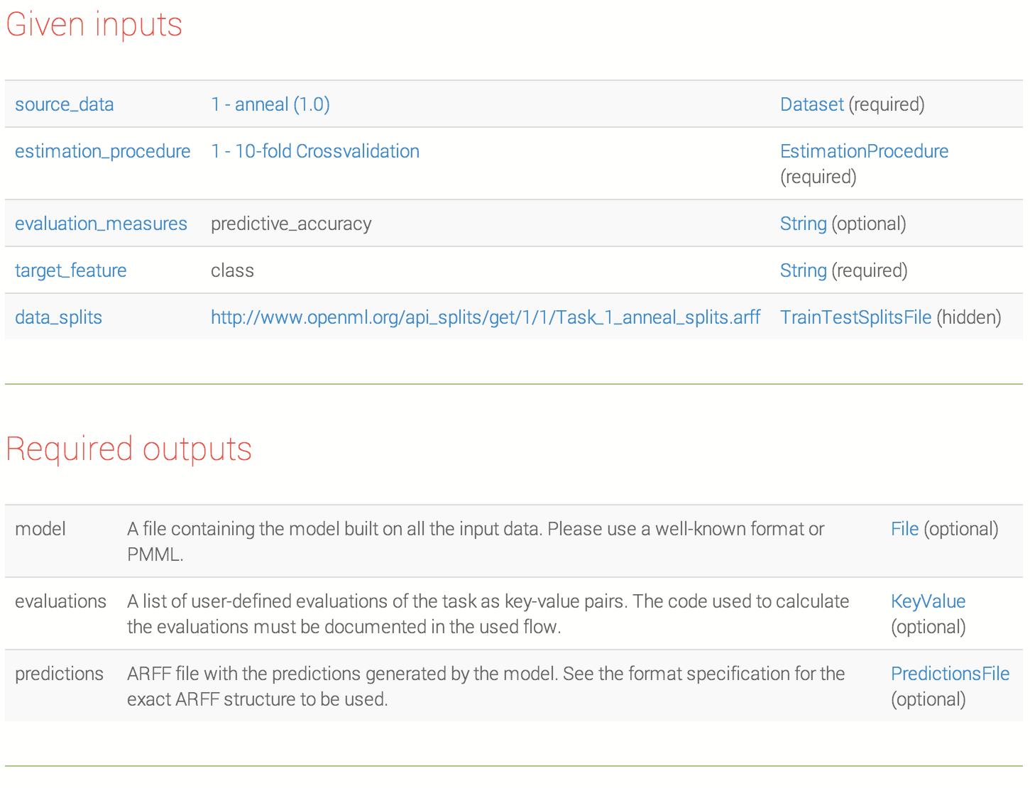Click the File type link for model

pos(904,529)
